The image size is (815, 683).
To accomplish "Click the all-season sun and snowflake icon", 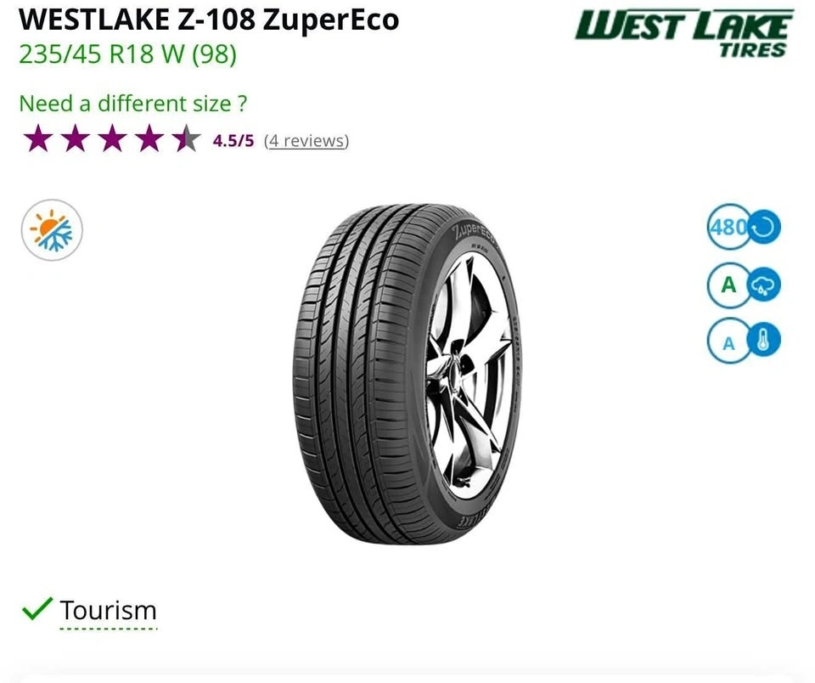I will point(52,230).
